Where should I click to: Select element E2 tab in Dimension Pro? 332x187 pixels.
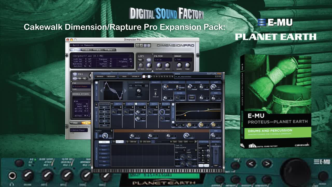pyautogui.click(x=87, y=50)
